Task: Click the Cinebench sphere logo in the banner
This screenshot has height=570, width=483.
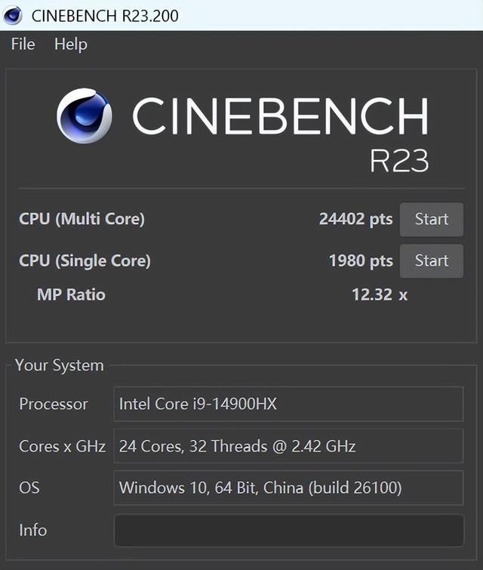Action: (x=84, y=116)
